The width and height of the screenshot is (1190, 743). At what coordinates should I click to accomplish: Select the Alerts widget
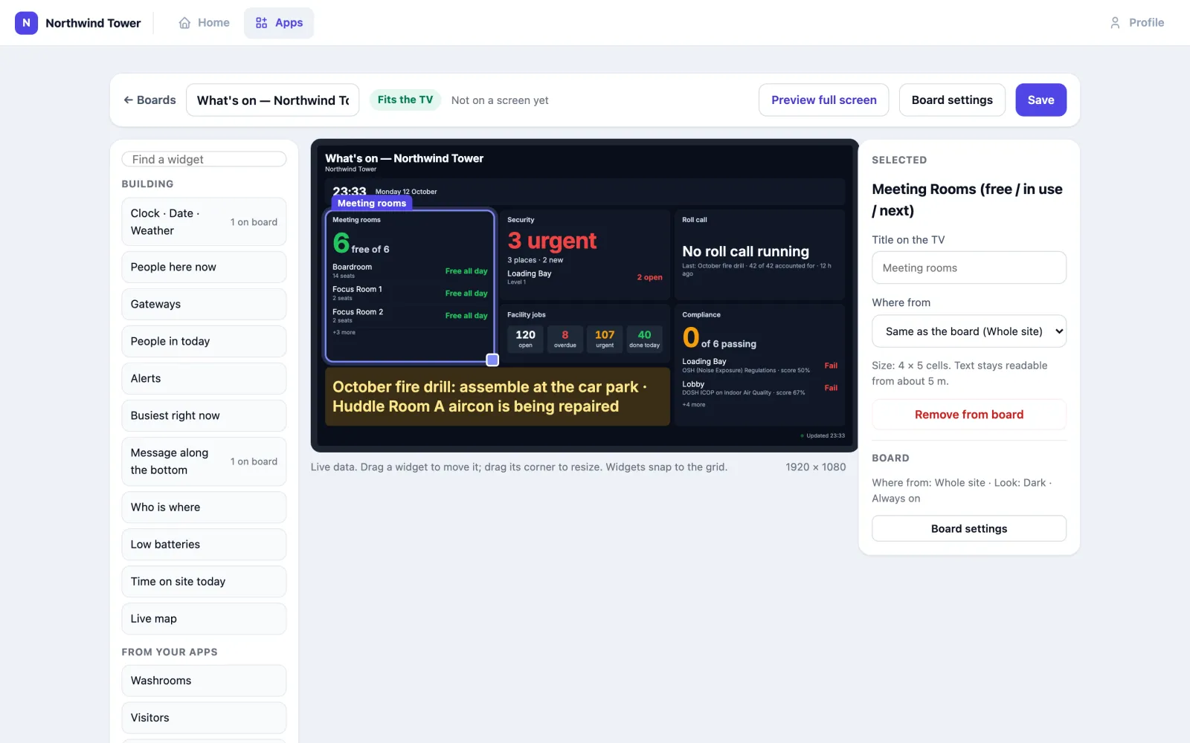click(x=204, y=378)
